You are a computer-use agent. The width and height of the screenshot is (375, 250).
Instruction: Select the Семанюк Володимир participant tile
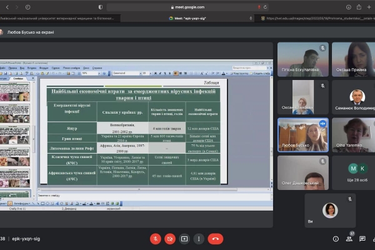(x=354, y=97)
